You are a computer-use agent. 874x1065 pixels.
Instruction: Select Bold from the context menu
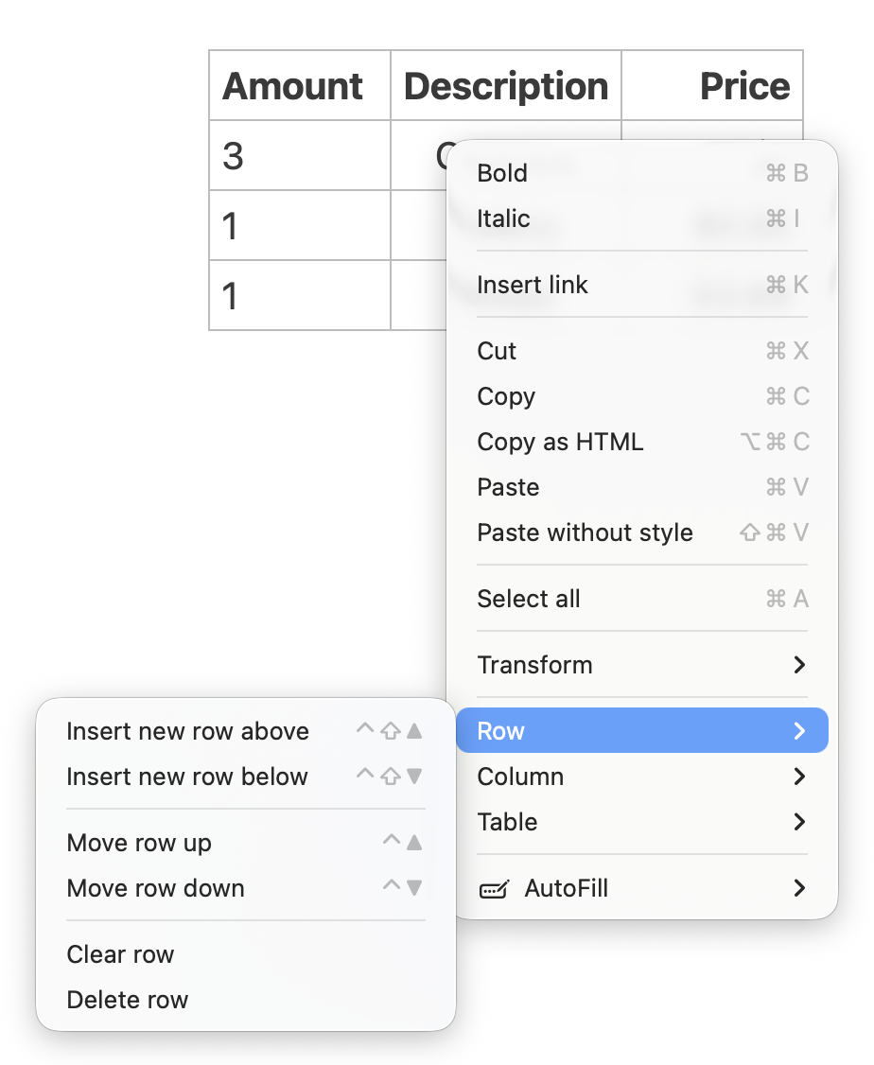[x=502, y=173]
